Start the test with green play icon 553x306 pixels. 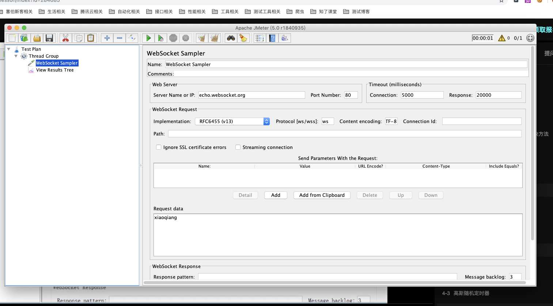[x=148, y=38]
